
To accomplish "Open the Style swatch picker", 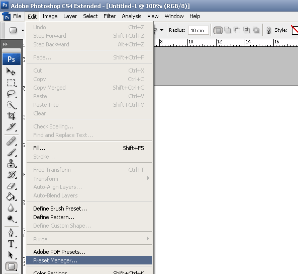I will (294, 30).
